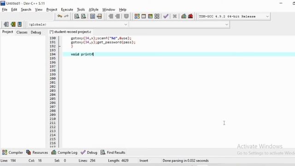Select the student recoed project.c file tab

click(71, 32)
